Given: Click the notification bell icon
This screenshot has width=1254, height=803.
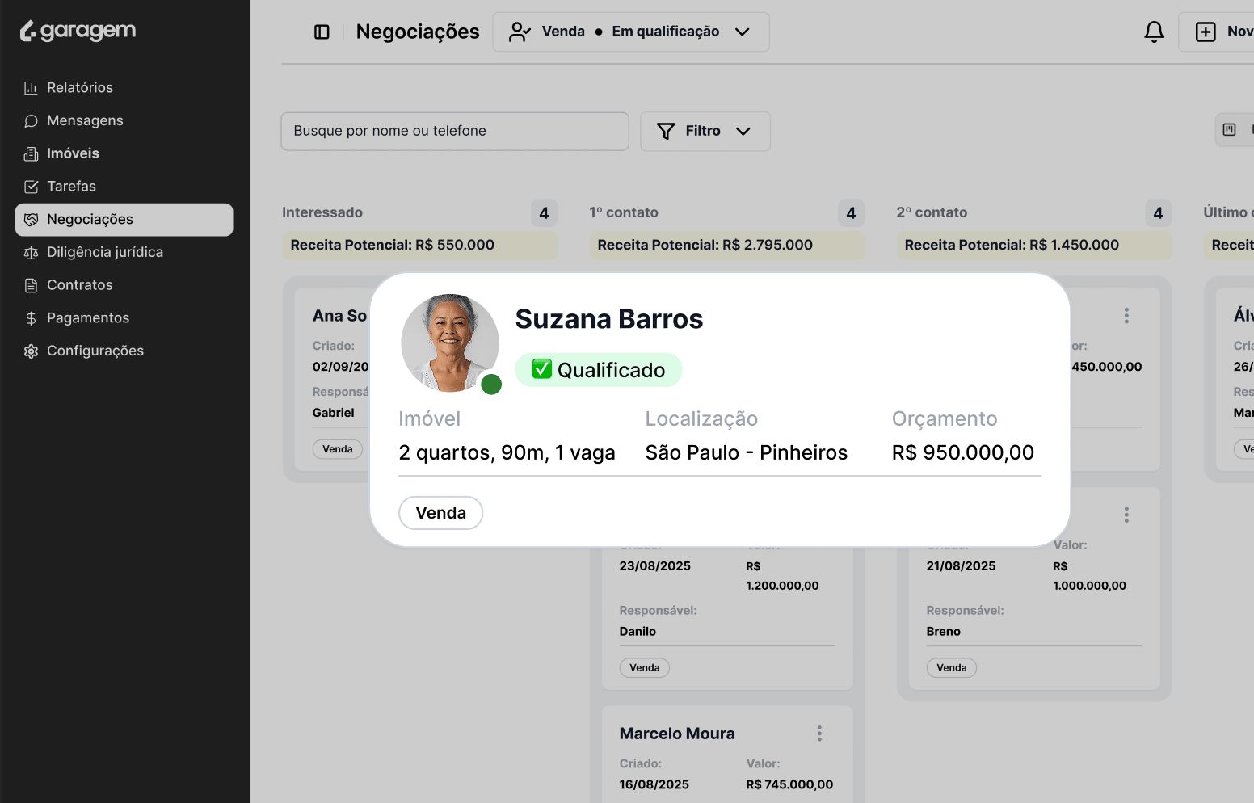Looking at the screenshot, I should pos(1154,32).
